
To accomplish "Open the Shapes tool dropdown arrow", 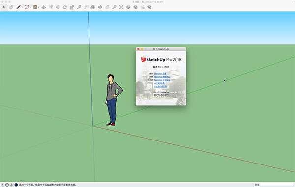I will click(x=39, y=7).
